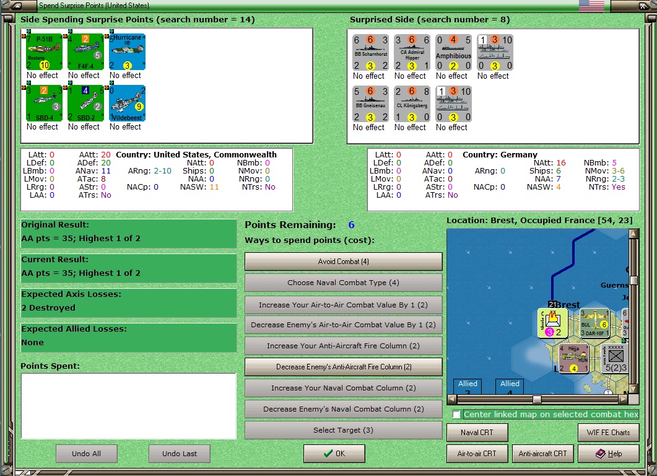Click the BUL DAR-10F aircraft on map

tap(594, 324)
